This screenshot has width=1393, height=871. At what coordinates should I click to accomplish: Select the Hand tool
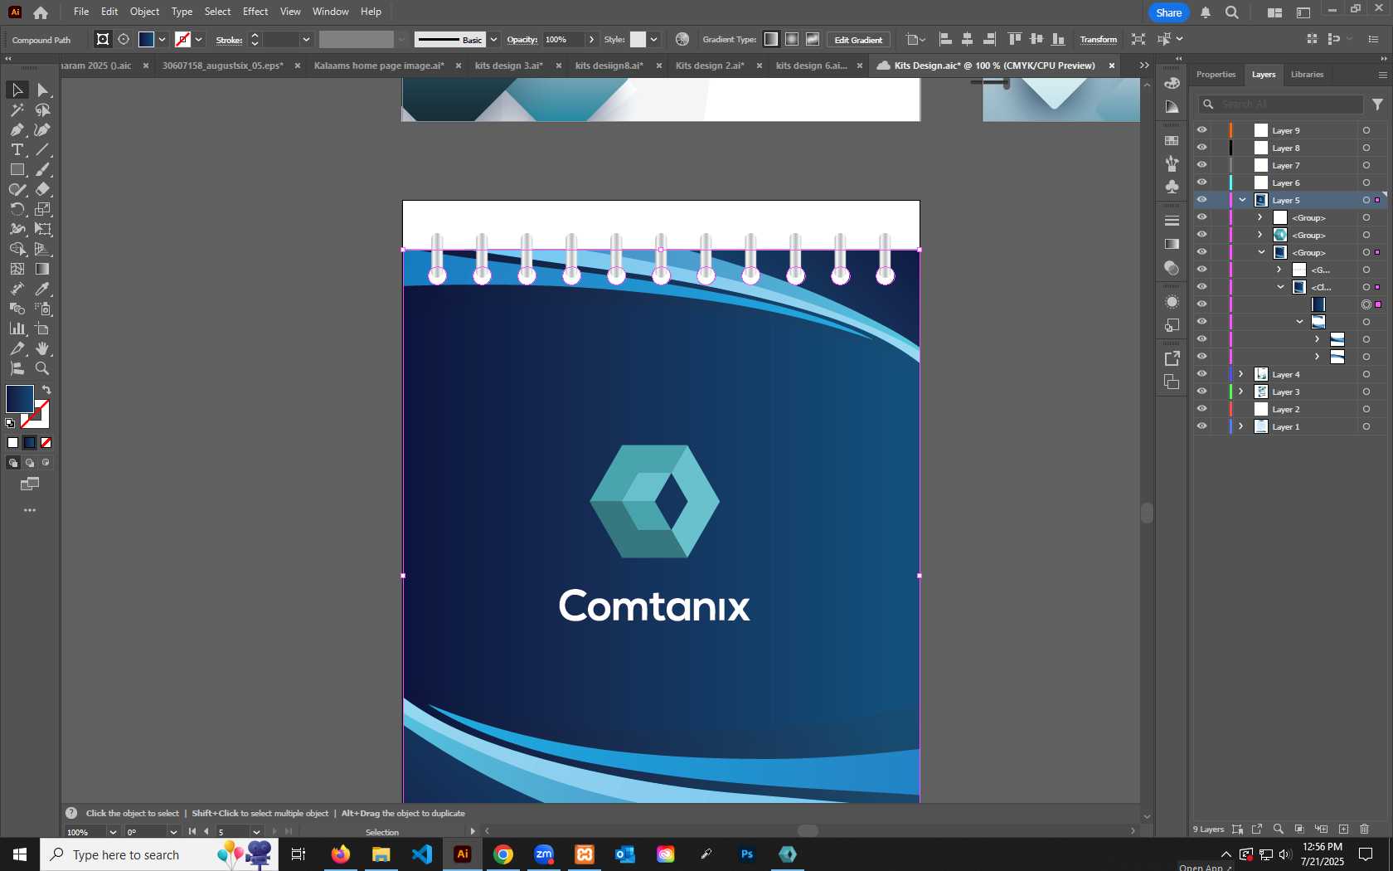tap(43, 348)
